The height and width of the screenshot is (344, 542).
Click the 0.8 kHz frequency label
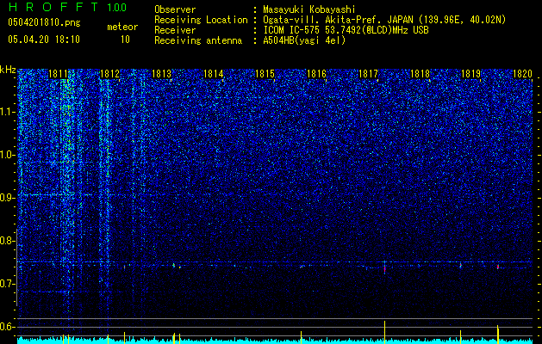pos(7,241)
